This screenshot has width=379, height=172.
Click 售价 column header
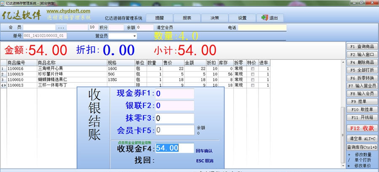point(173,63)
